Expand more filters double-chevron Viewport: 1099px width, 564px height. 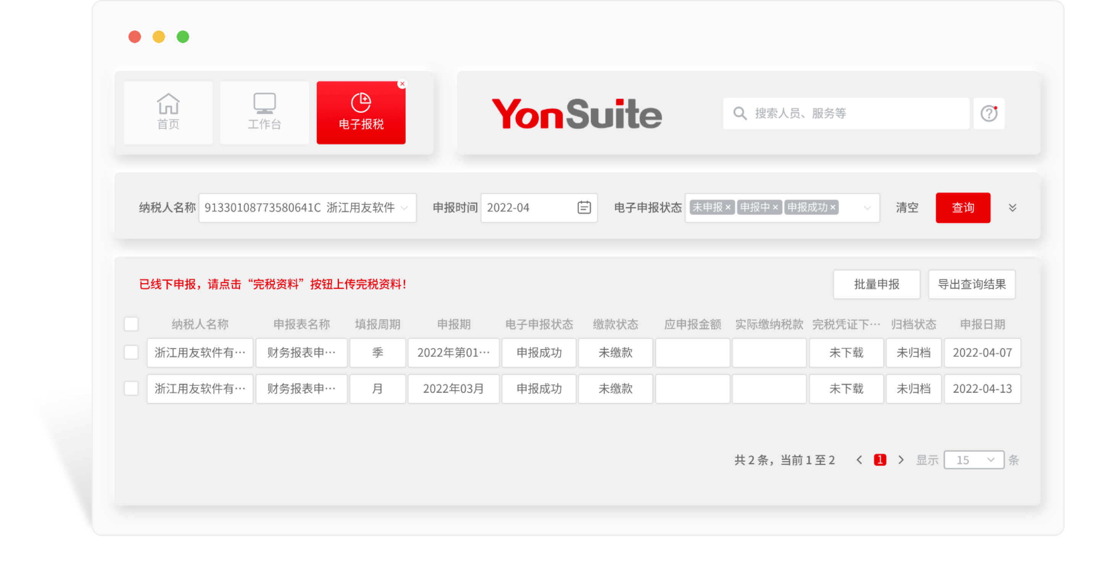[x=1012, y=207]
